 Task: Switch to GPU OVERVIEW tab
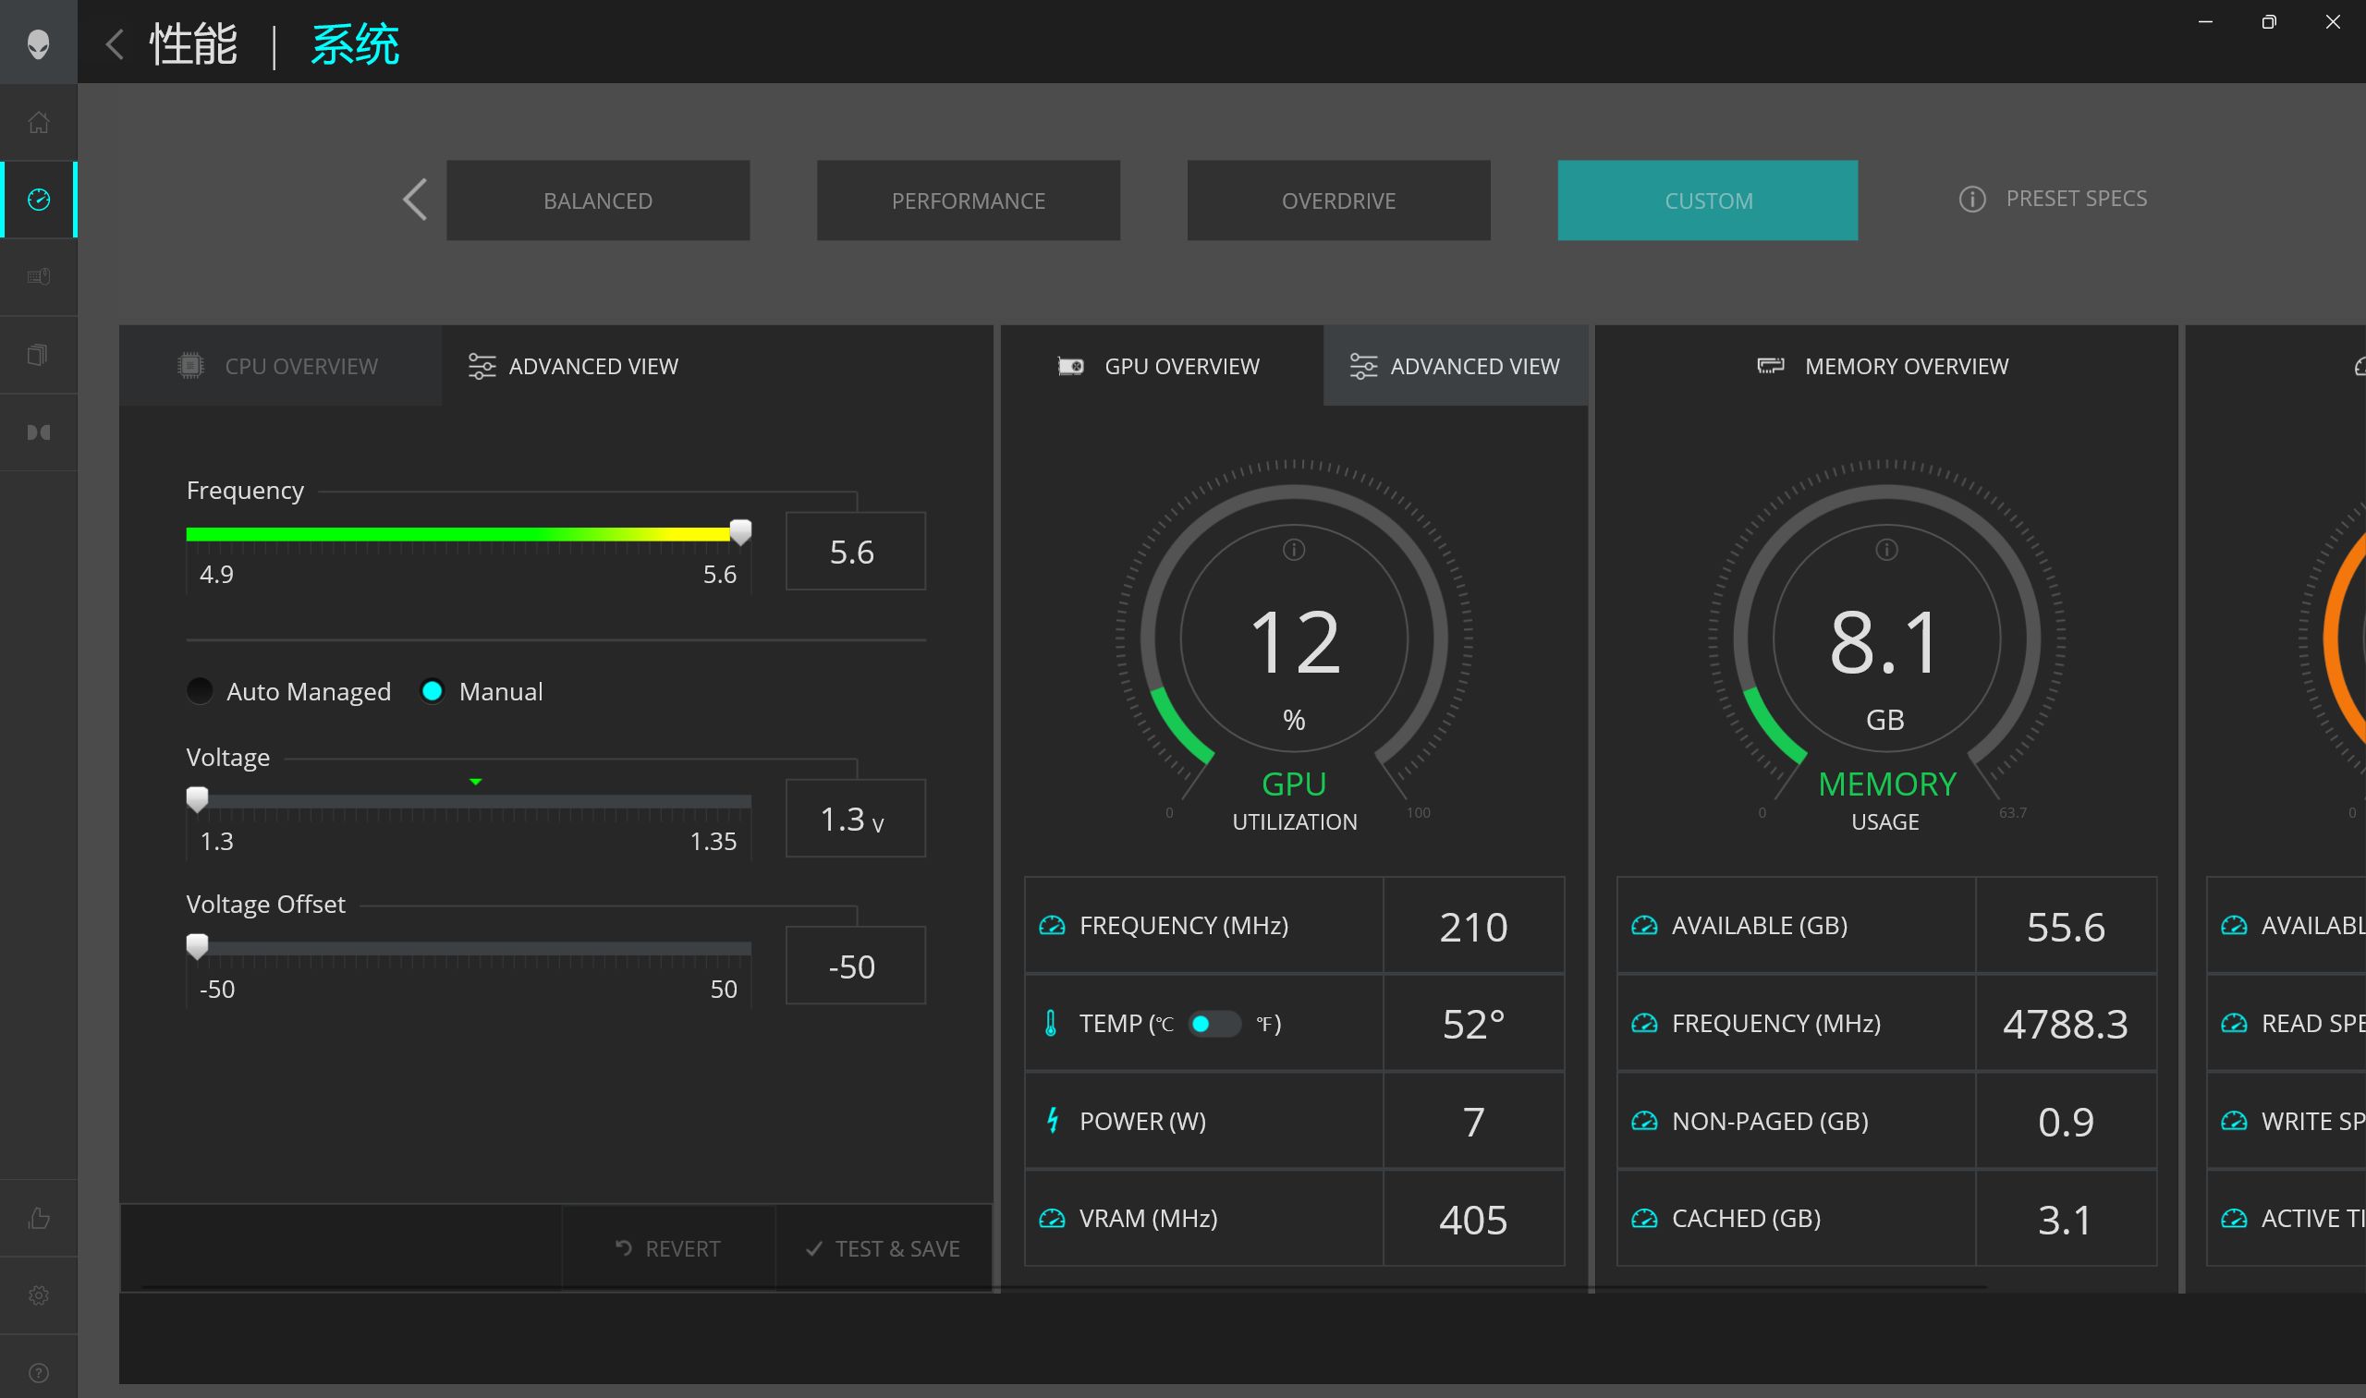tap(1162, 366)
